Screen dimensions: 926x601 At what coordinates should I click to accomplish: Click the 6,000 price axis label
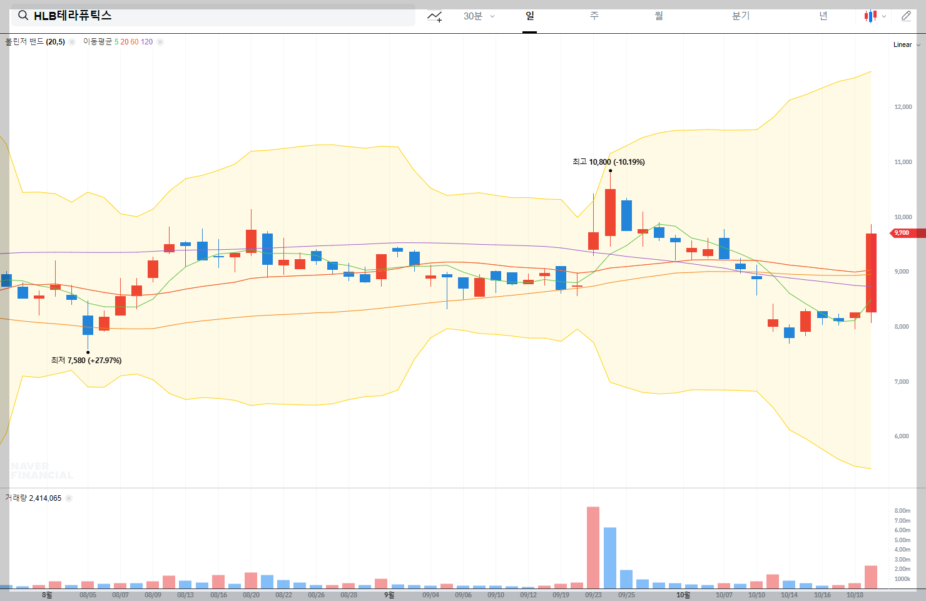(x=902, y=436)
